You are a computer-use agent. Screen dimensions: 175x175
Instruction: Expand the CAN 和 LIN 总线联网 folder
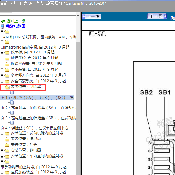(x=2, y=32)
